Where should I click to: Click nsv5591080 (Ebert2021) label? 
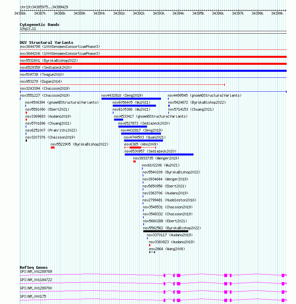[x=47, y=110]
